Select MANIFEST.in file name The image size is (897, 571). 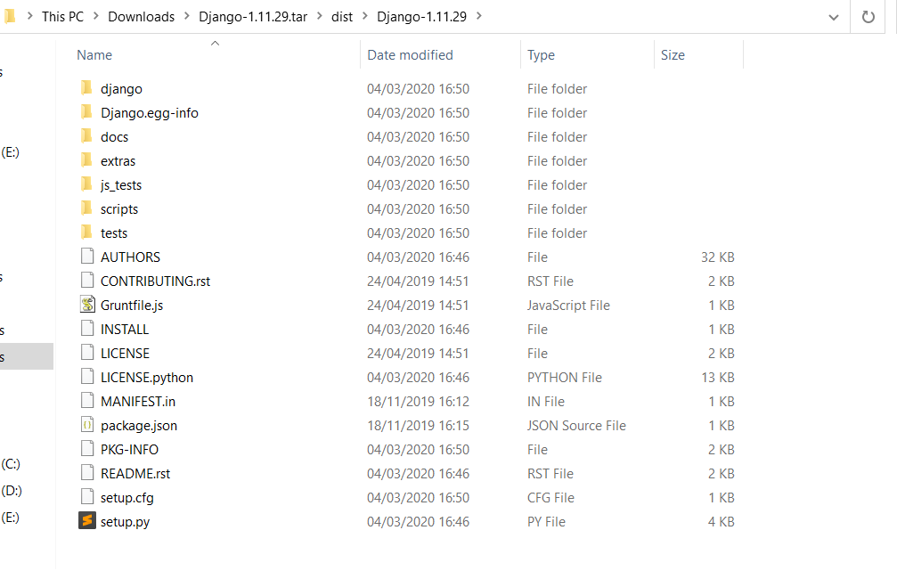coord(138,401)
